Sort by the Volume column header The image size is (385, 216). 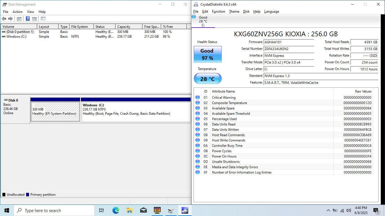(19, 26)
